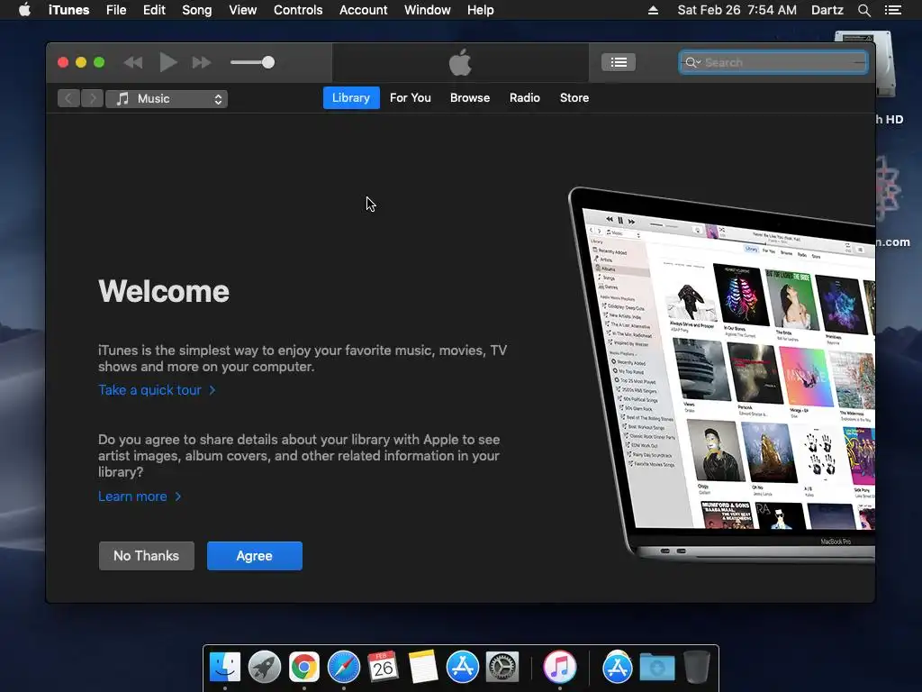
Task: Click the hard drive icon on the desktop
Action: (x=886, y=65)
